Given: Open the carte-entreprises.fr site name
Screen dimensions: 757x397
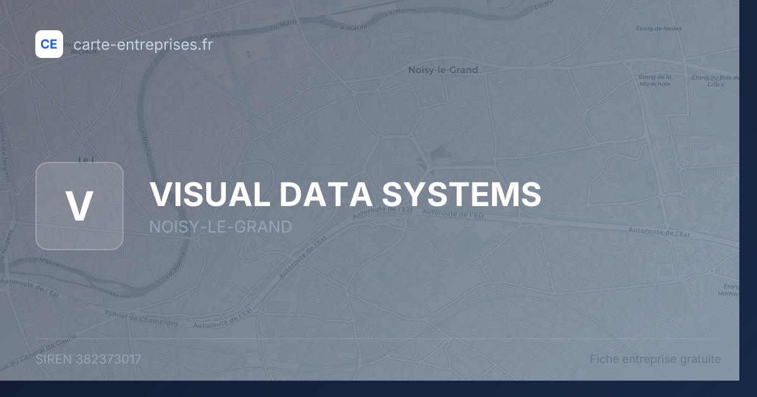Looking at the screenshot, I should pyautogui.click(x=143, y=44).
